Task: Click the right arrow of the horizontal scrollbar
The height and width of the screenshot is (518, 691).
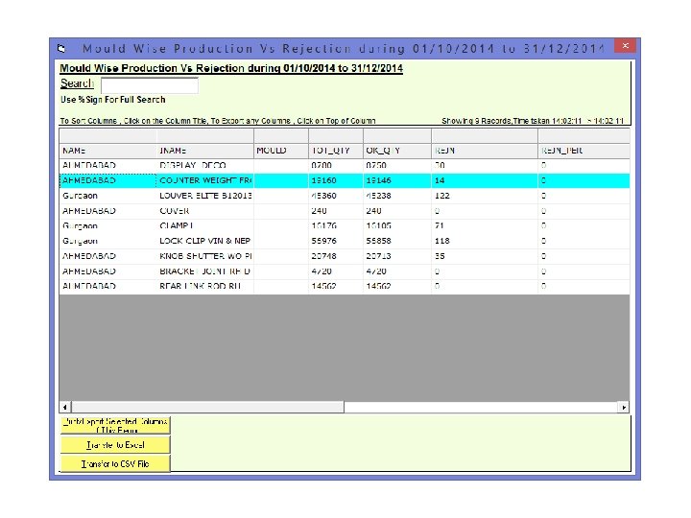Action: pyautogui.click(x=624, y=407)
